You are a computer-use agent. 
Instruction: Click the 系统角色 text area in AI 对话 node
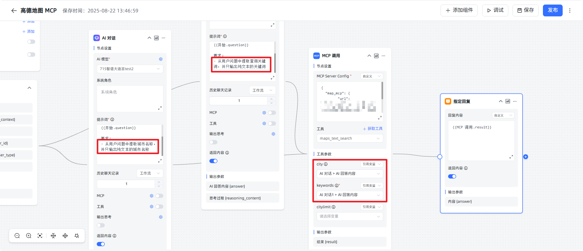point(130,99)
